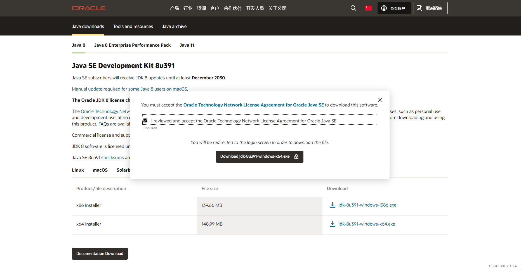Click jdk-8u391-windows-i586.exe download link

367,205
